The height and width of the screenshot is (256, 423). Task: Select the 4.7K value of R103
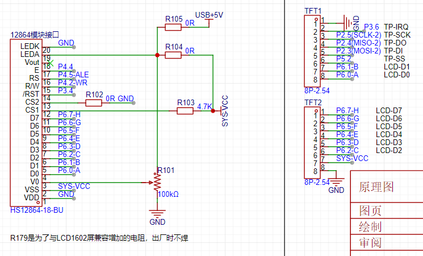pos(204,106)
